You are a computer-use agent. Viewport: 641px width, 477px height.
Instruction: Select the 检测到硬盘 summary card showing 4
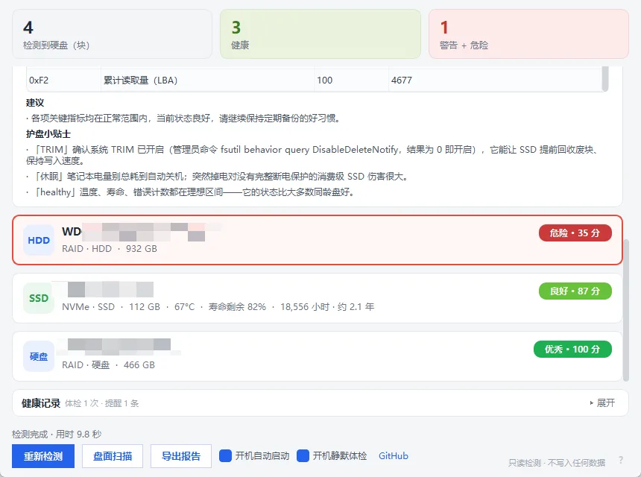113,34
